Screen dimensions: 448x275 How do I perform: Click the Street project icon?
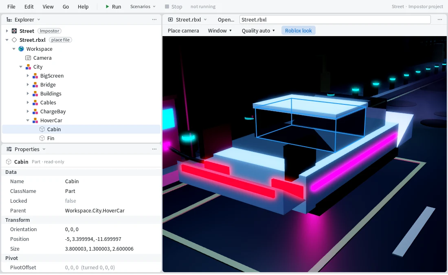click(x=14, y=31)
